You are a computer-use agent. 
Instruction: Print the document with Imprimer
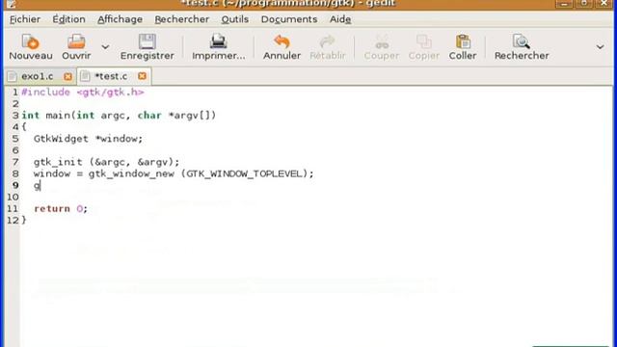(x=219, y=47)
